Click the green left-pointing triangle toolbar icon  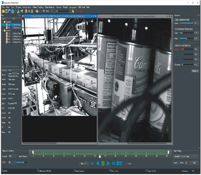pyautogui.click(x=22, y=11)
